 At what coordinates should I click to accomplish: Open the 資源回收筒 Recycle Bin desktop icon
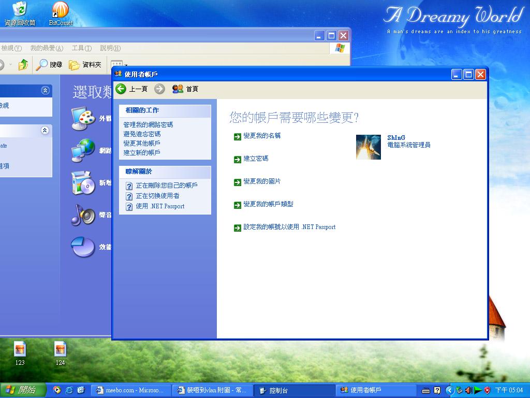tap(20, 13)
